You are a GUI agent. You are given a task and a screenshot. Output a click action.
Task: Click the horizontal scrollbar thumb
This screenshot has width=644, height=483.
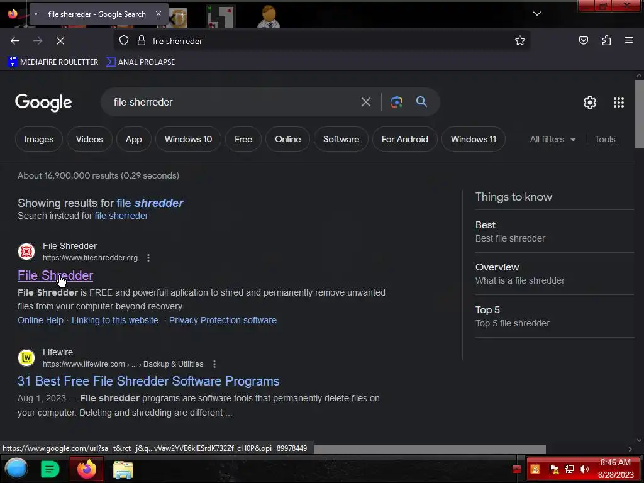(430, 449)
